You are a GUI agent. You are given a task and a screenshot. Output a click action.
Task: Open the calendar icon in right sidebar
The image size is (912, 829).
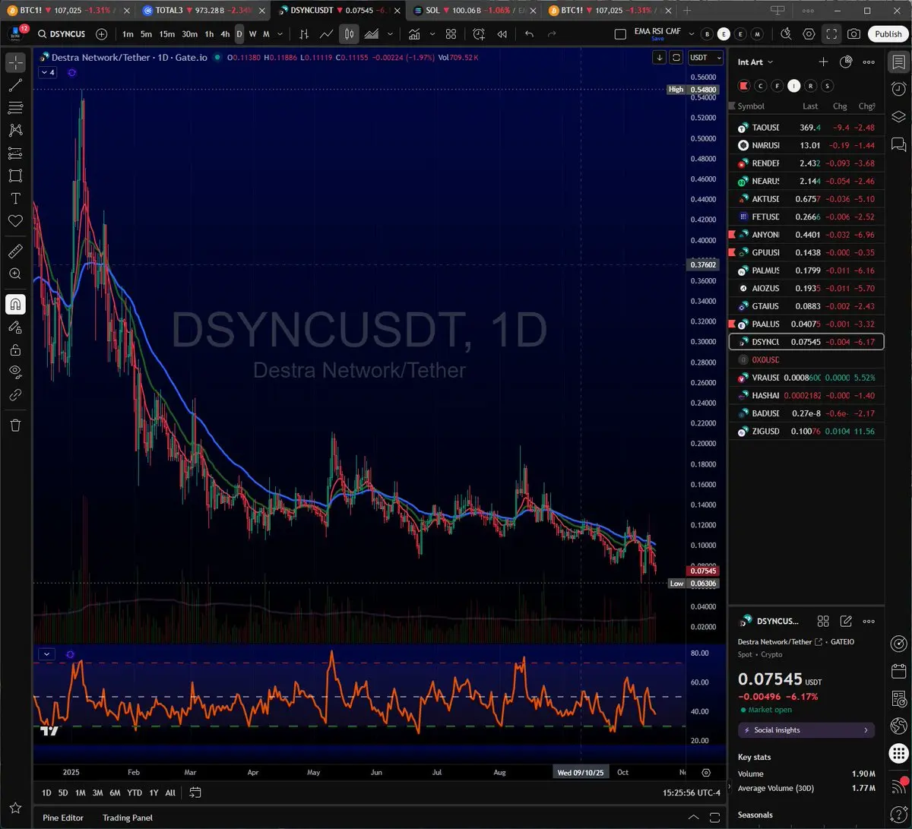pyautogui.click(x=899, y=671)
